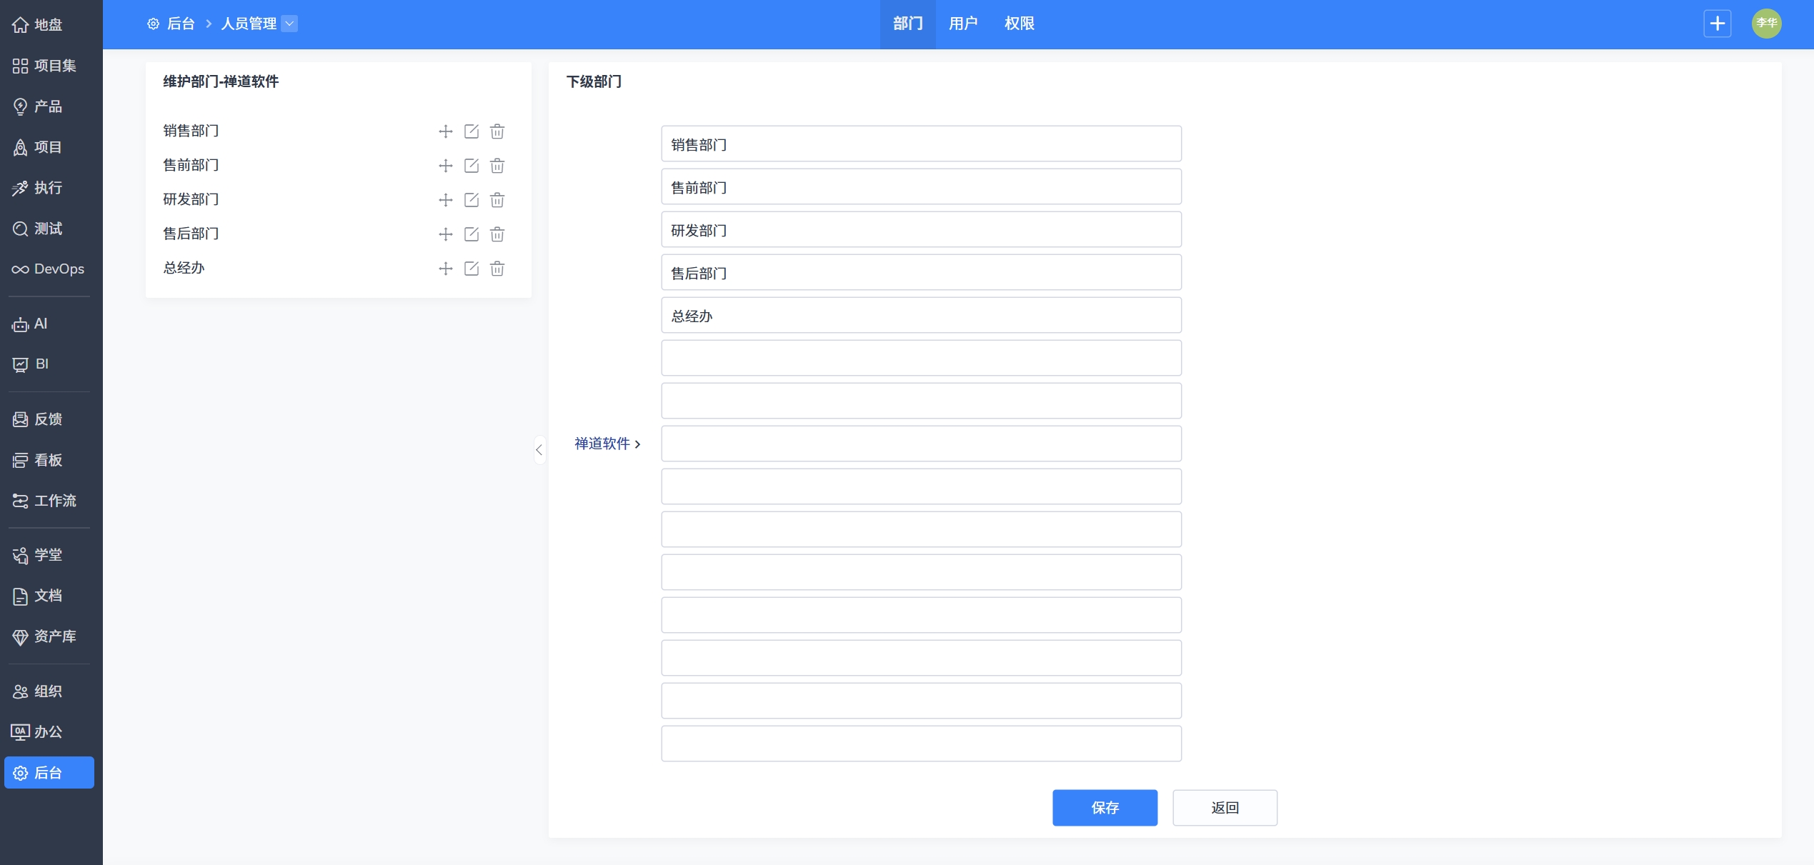Open the 李华 user avatar menu
Screen dimensions: 1814x865
tap(1766, 24)
